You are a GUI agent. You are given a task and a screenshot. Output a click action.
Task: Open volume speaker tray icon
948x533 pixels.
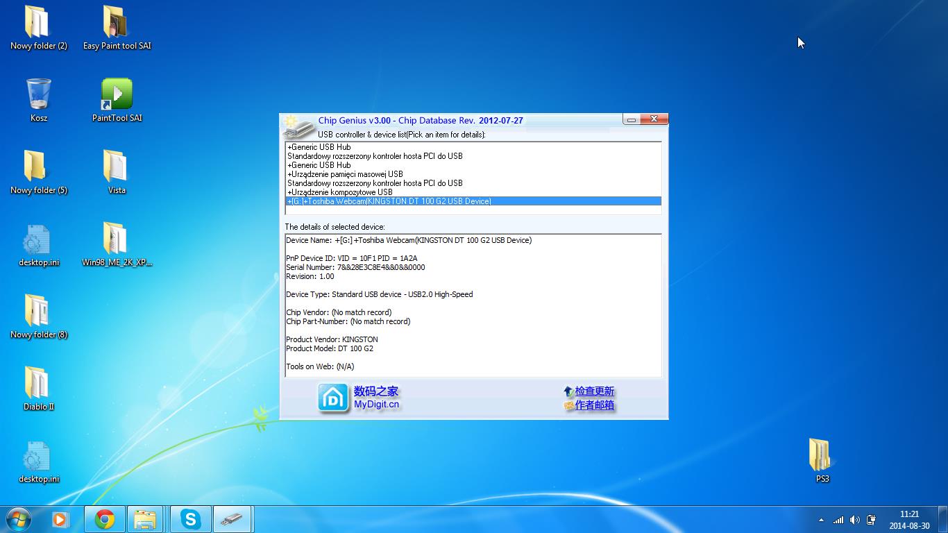click(x=854, y=520)
